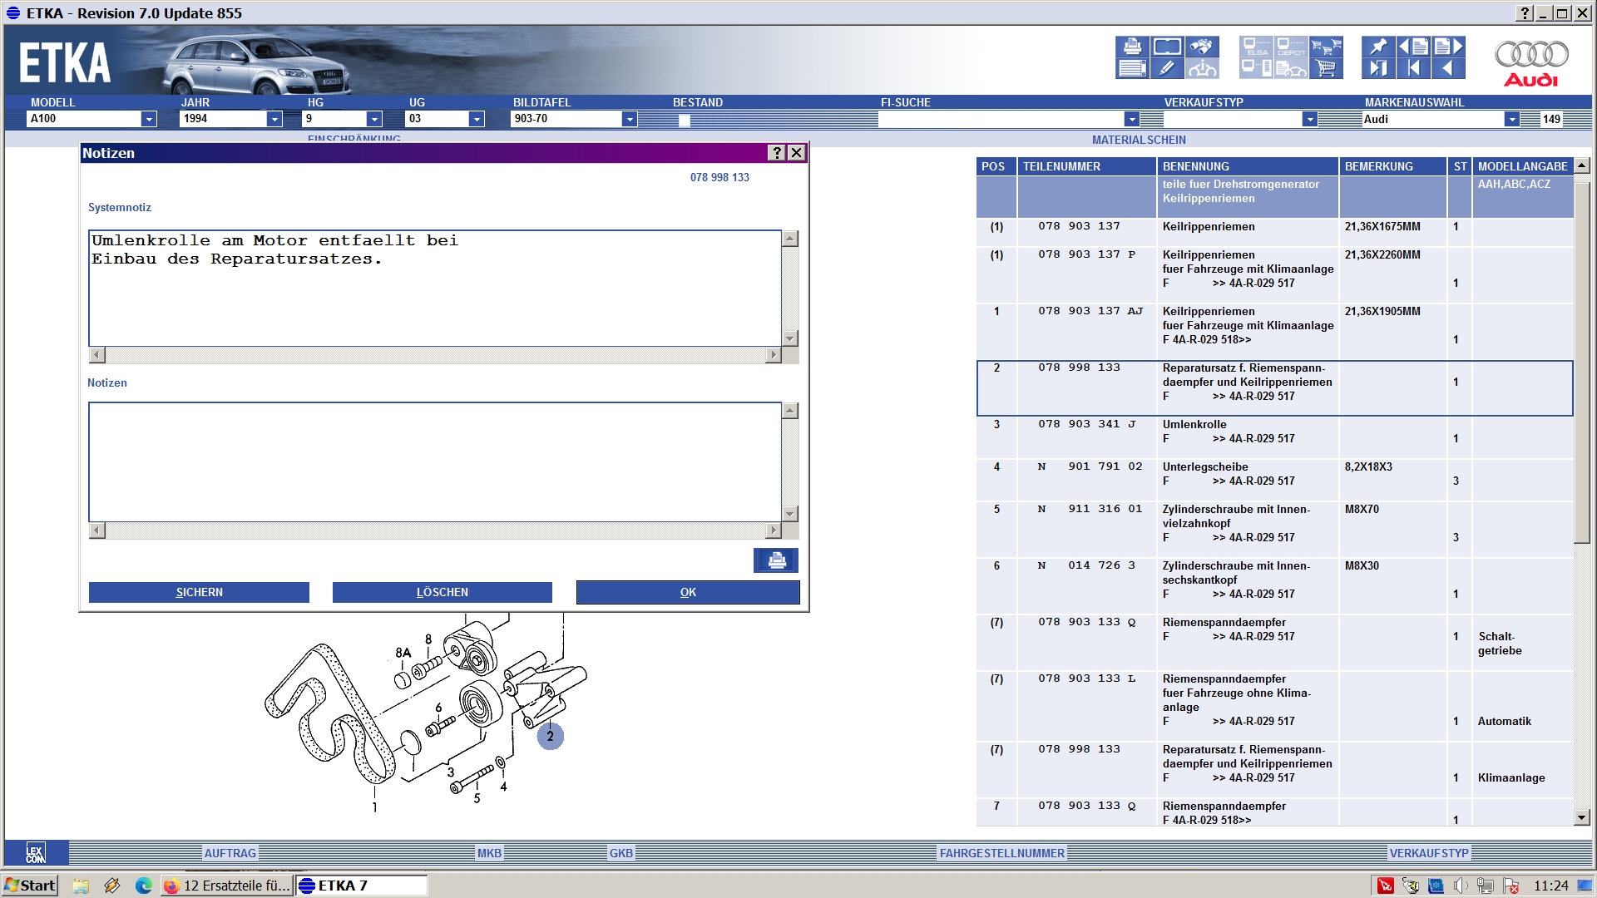The image size is (1597, 898).
Task: Click the printer icon in top toolbar
Action: pyautogui.click(x=1132, y=47)
